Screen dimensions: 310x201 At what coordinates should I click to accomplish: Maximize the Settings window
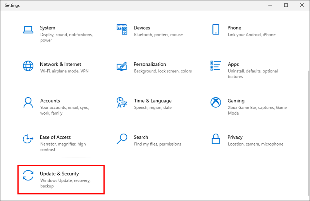coord(286,5)
